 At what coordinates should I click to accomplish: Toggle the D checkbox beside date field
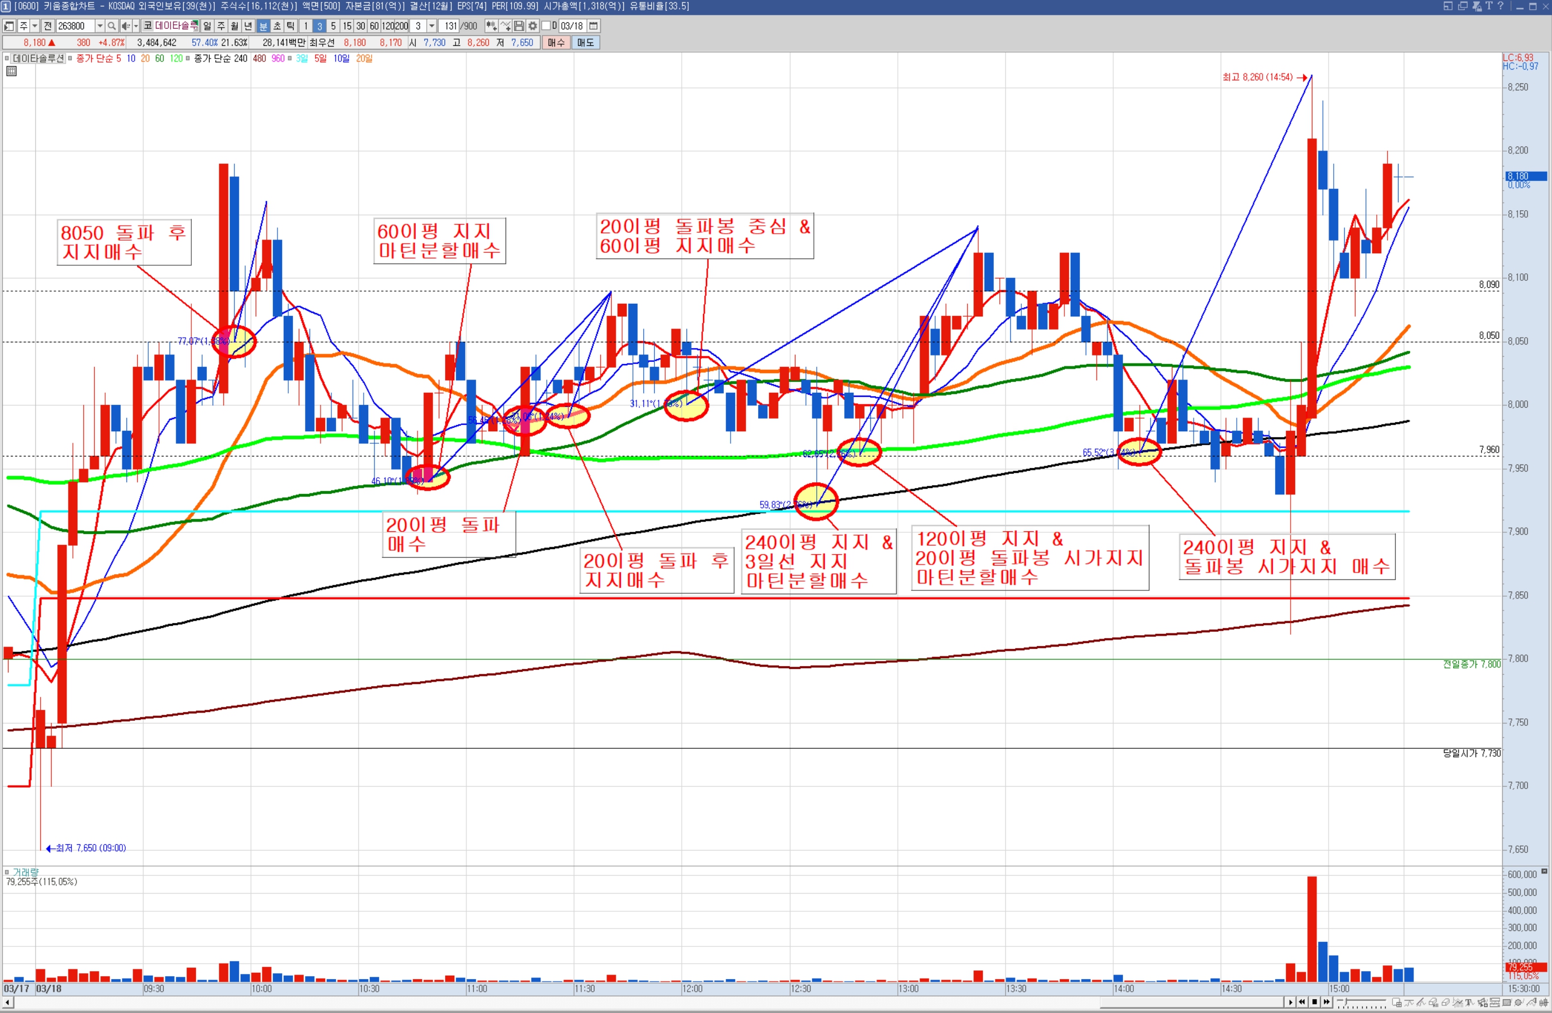click(546, 26)
